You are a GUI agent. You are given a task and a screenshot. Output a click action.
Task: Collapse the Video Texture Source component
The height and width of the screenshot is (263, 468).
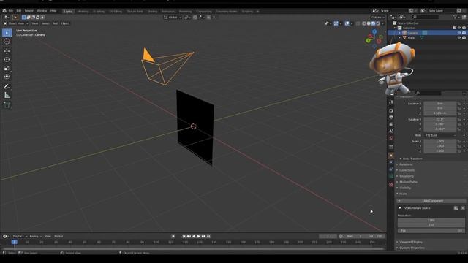tap(400, 208)
